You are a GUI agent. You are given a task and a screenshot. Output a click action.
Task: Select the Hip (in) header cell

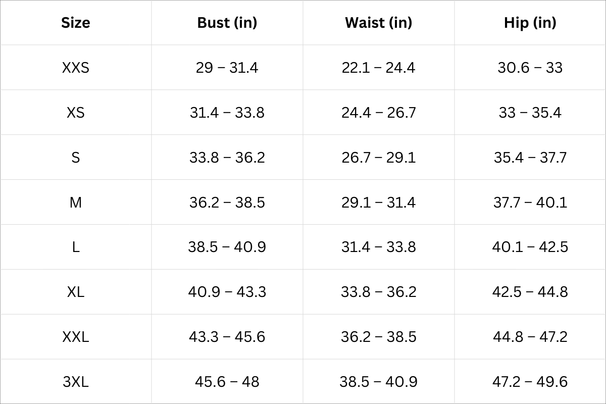pyautogui.click(x=530, y=23)
